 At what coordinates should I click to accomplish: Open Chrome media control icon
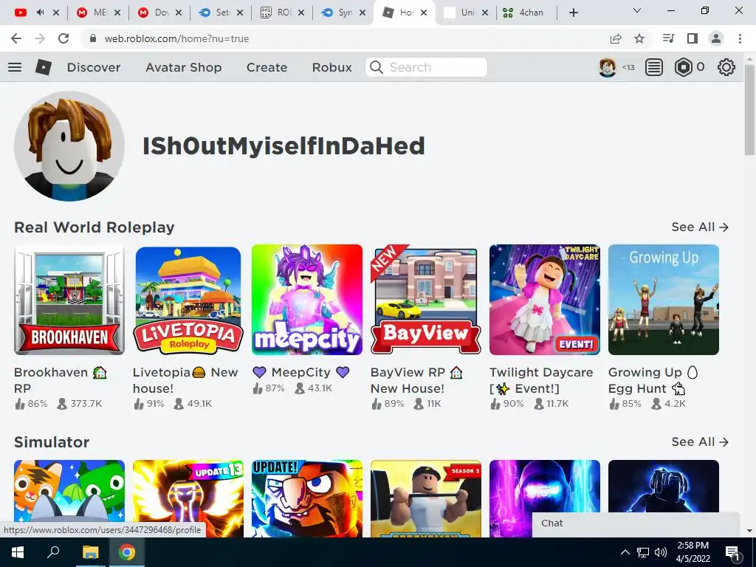point(668,38)
